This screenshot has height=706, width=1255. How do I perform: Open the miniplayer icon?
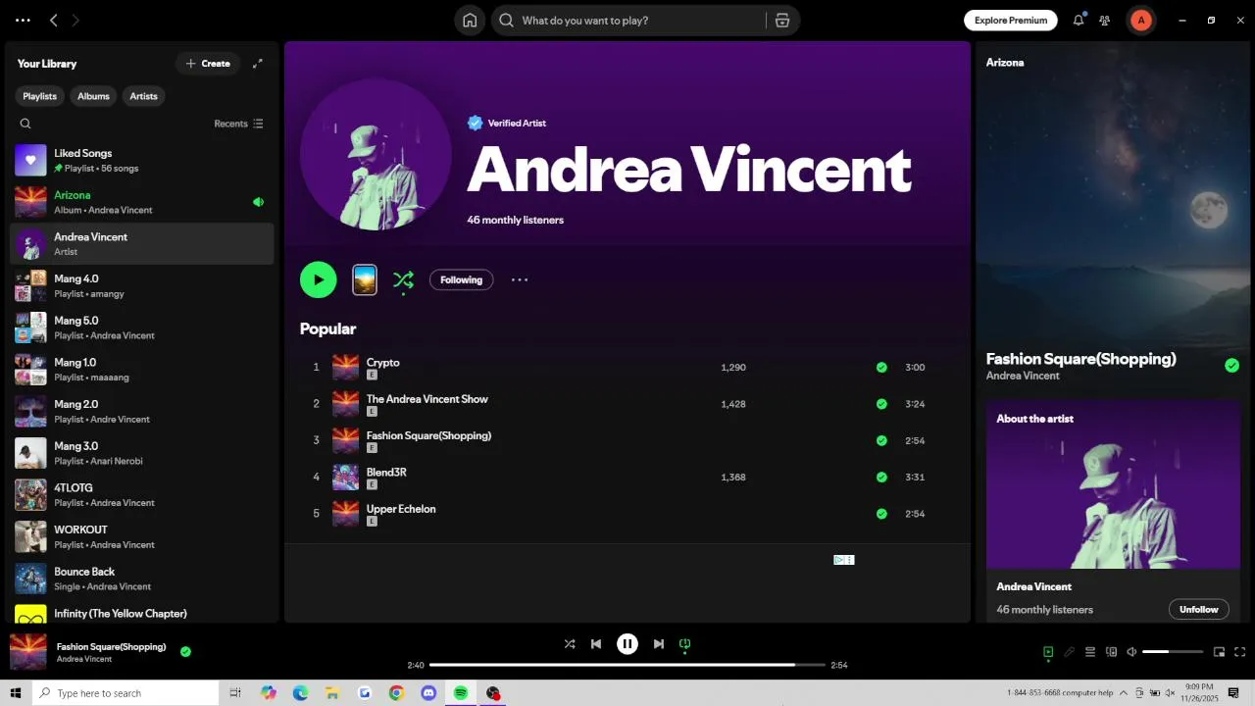(x=1220, y=652)
